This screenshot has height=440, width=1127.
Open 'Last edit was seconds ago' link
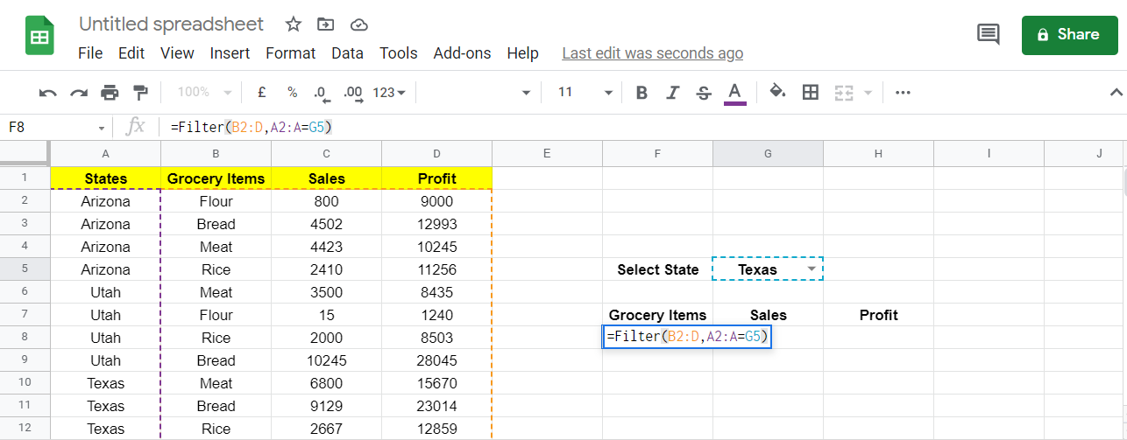pos(652,53)
